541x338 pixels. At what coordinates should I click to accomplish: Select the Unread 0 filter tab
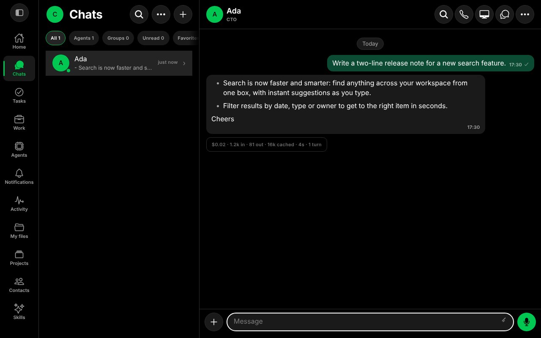[153, 38]
